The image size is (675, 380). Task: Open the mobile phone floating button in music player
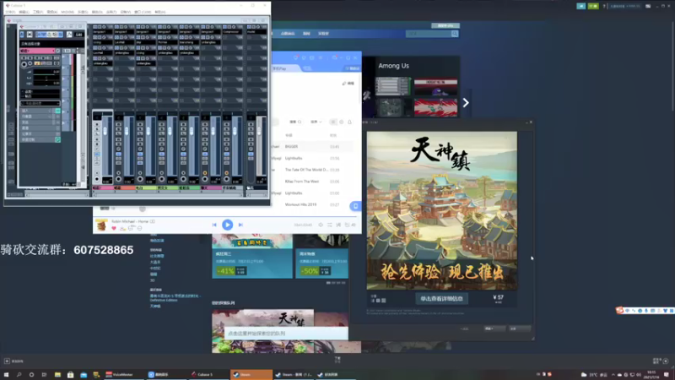(355, 206)
